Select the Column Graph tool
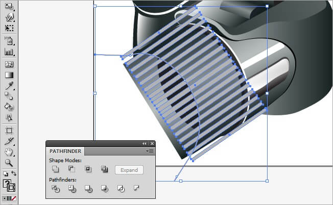333x205 pixels. 9,52
